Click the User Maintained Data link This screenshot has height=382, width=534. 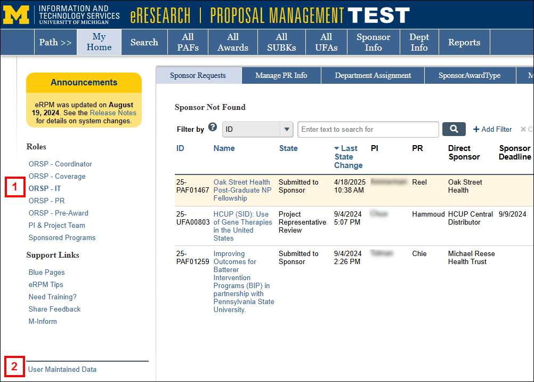62,369
